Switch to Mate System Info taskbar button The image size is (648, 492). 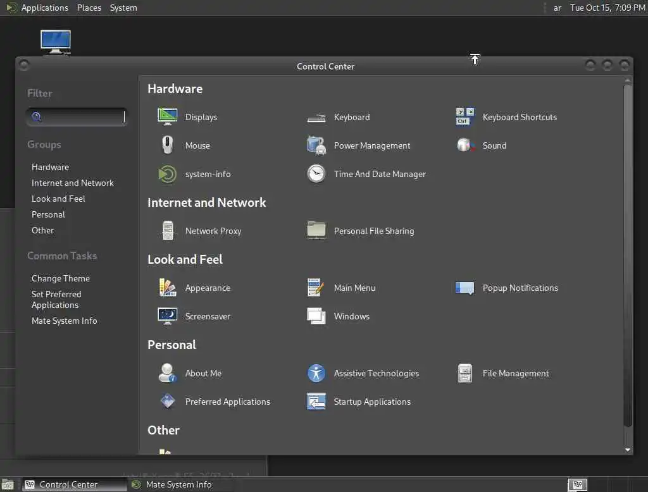point(171,484)
